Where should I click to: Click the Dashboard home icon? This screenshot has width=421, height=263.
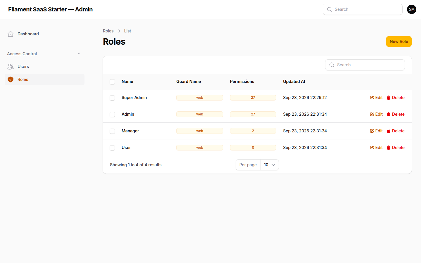point(11,34)
